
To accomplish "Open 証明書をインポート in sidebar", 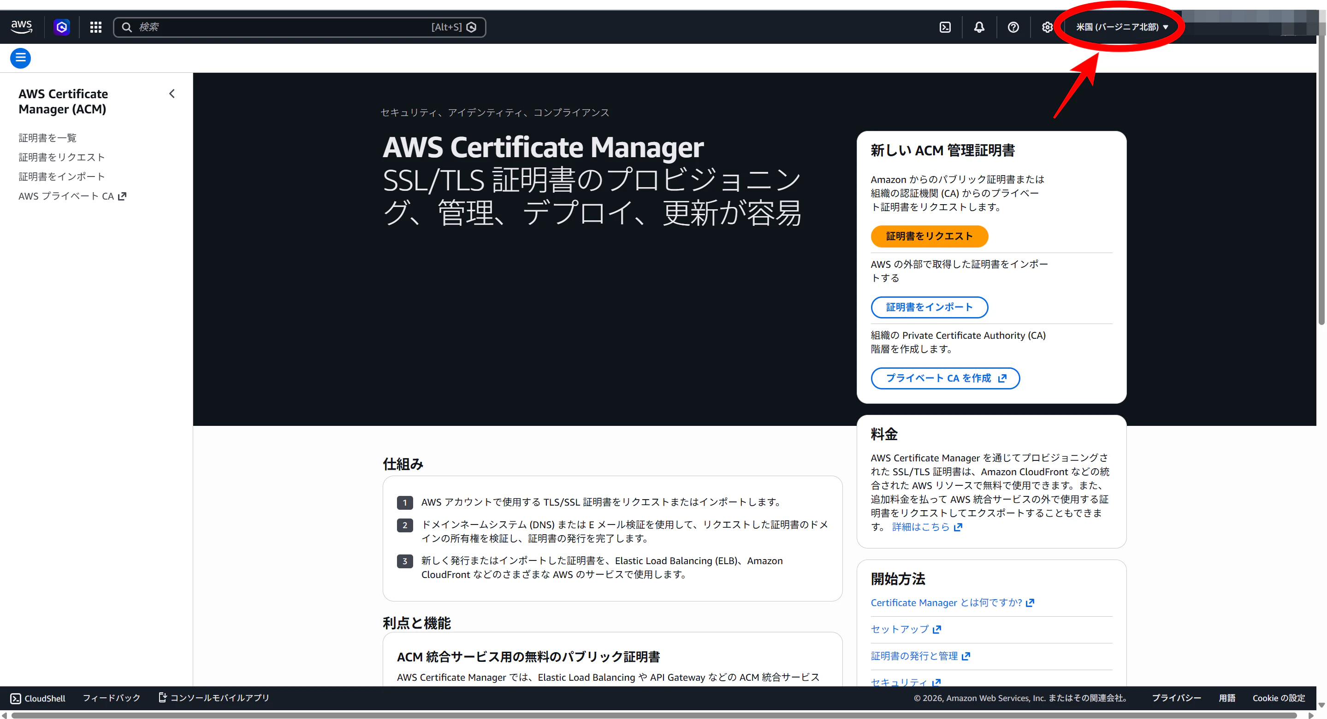I will (62, 176).
